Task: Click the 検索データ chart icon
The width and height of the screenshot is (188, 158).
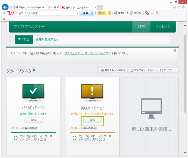Action: point(115,13)
